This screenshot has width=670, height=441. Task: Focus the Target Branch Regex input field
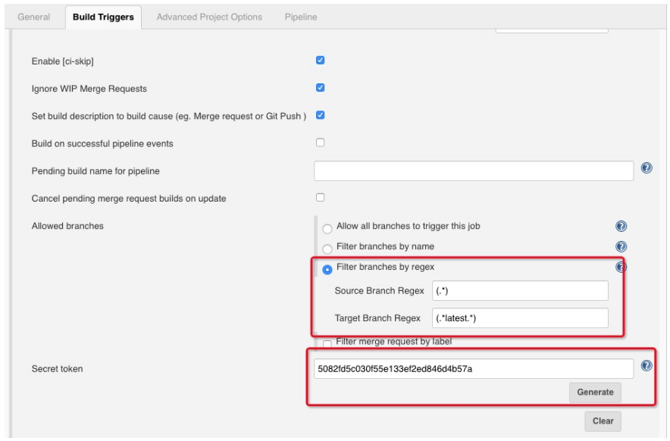tap(520, 318)
